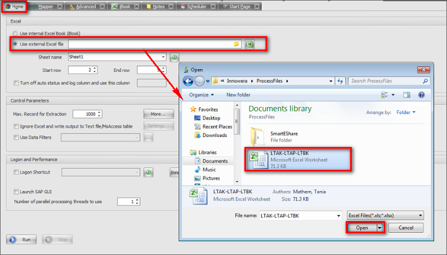
Task: Click New folder in the dialog toolbar
Action: [x=238, y=95]
